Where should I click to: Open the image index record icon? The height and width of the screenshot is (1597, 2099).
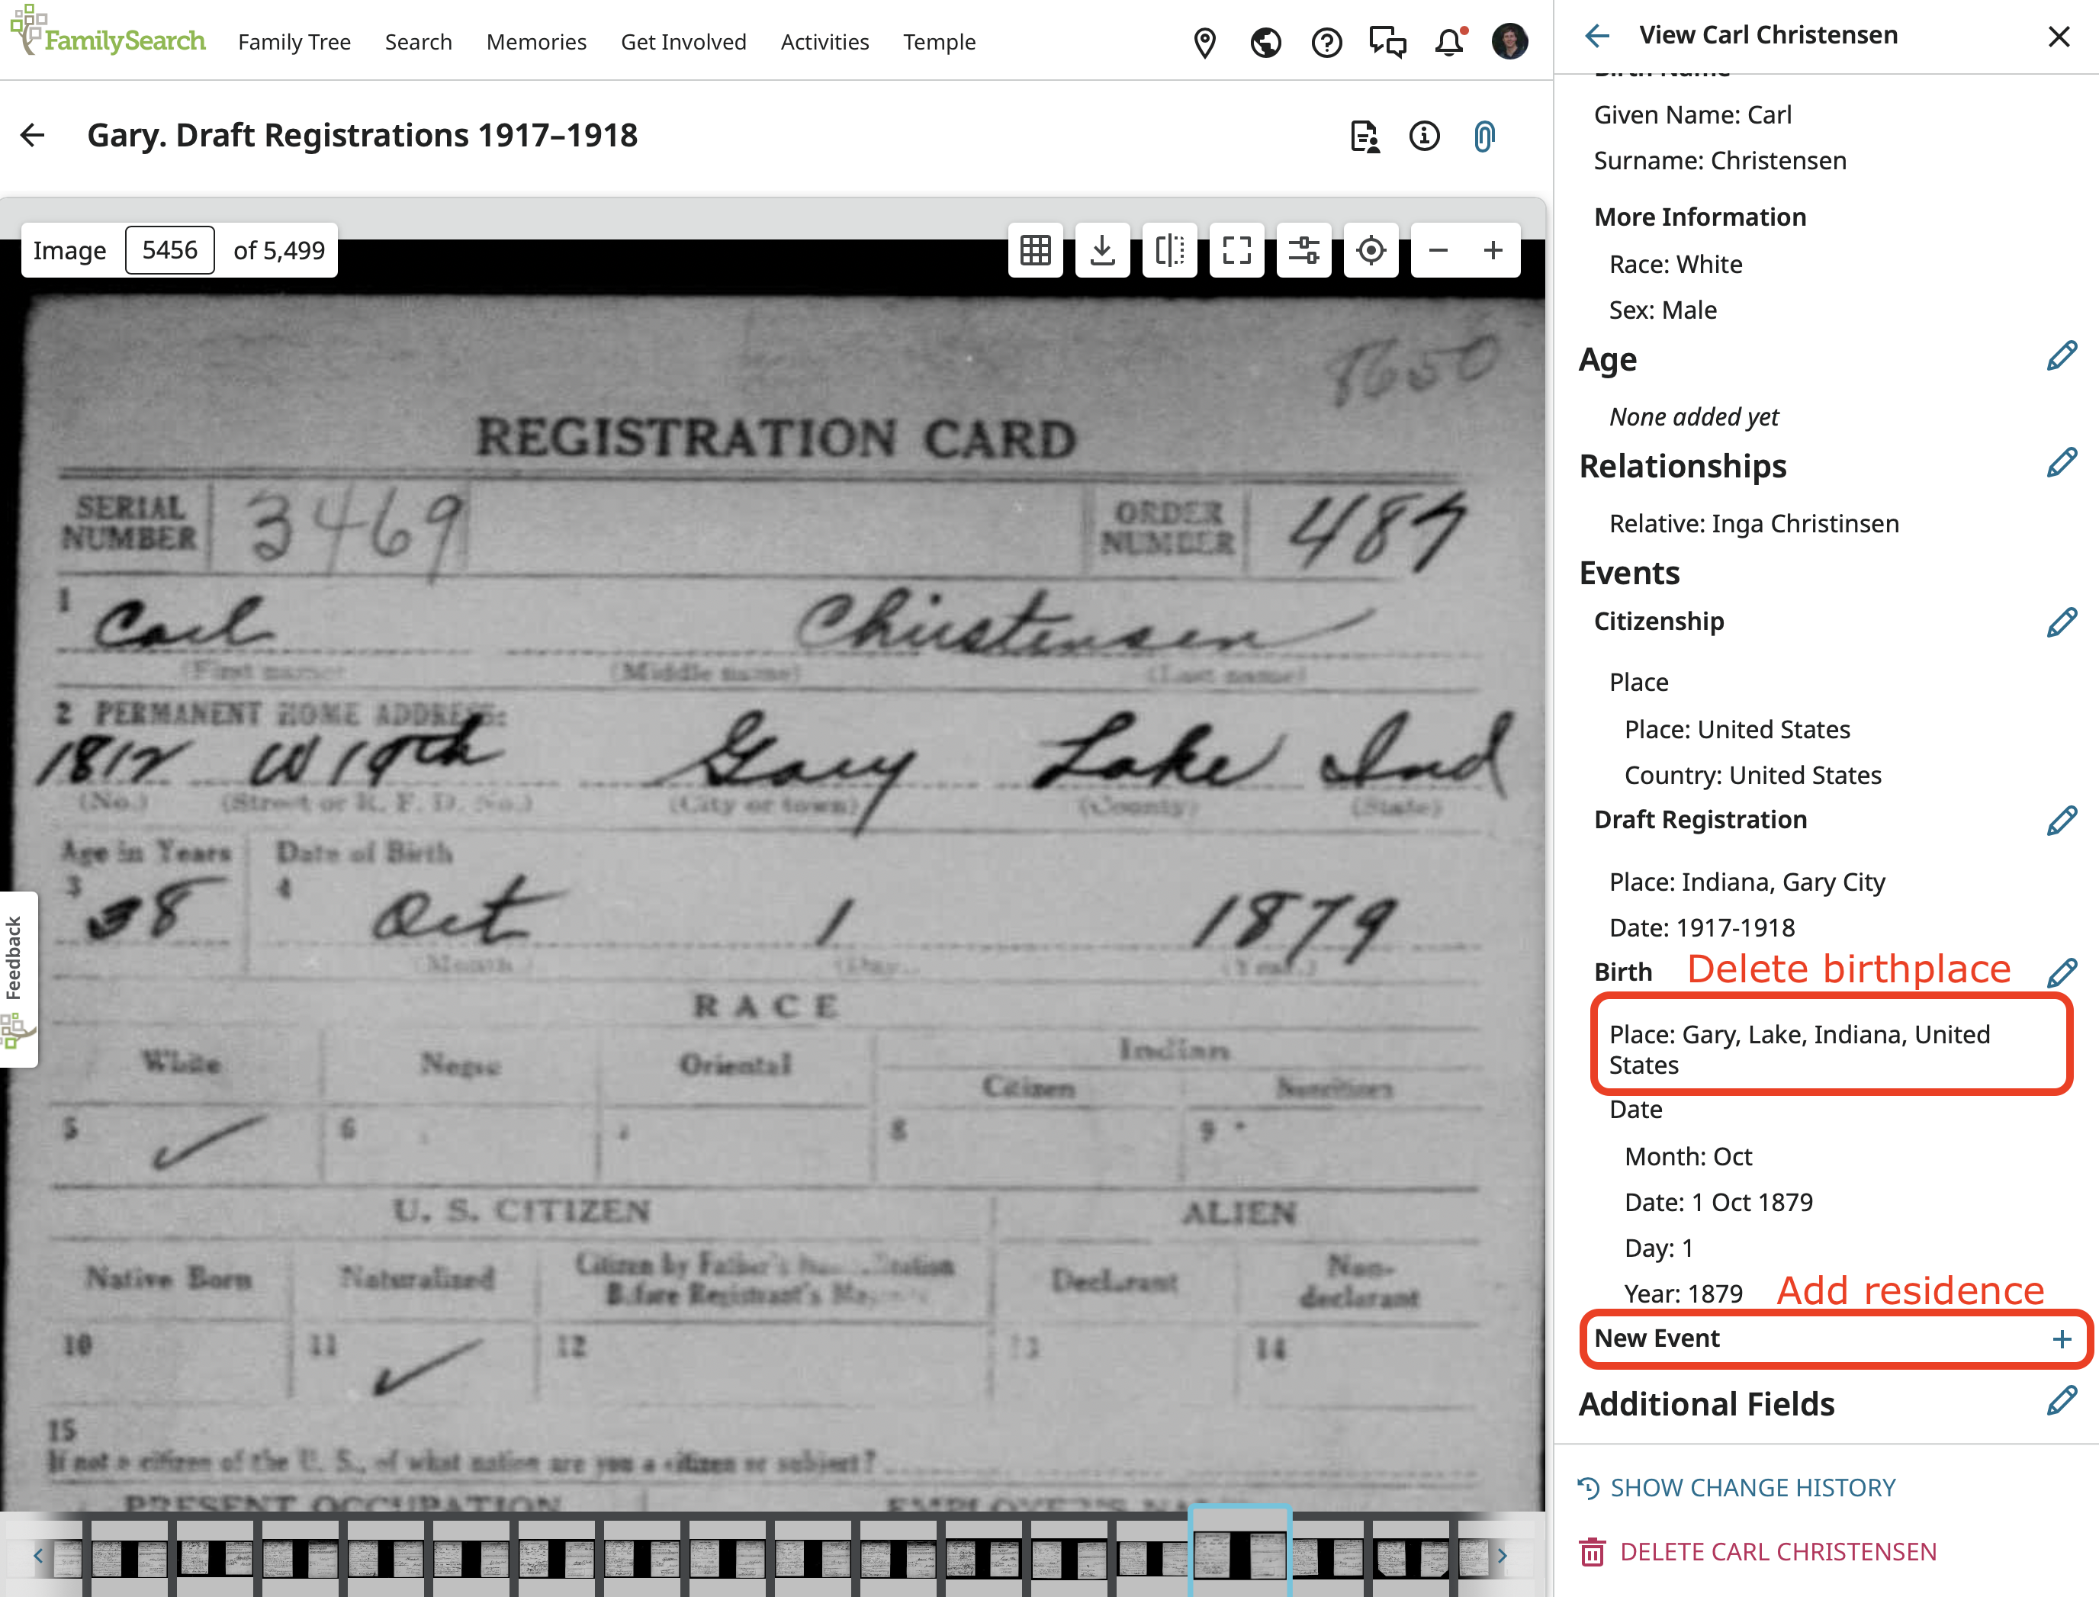coord(1365,136)
